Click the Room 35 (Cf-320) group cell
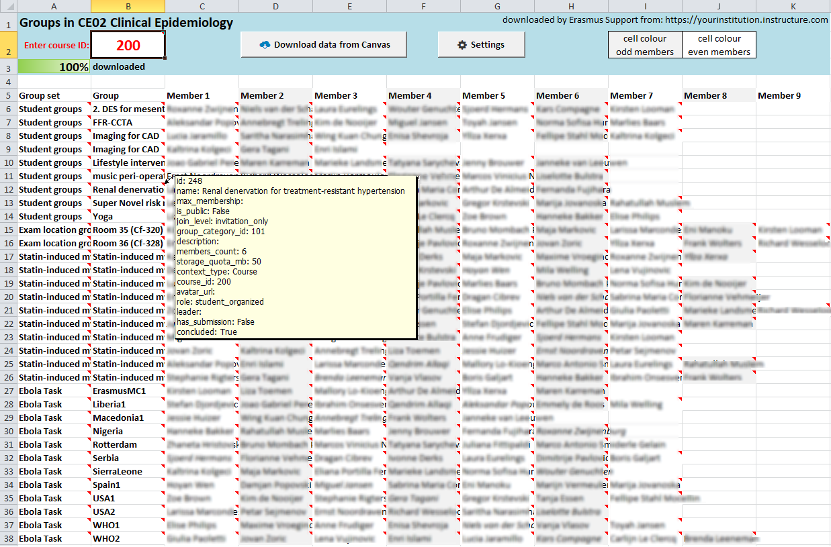 [x=128, y=230]
